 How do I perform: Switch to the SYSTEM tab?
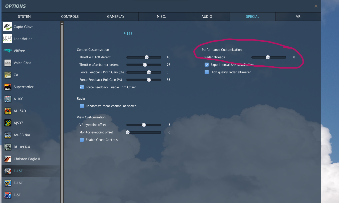(x=24, y=17)
